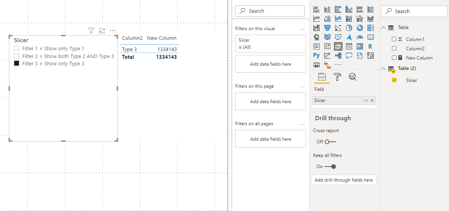Collapse the Table (2) node in Fields

[383, 69]
